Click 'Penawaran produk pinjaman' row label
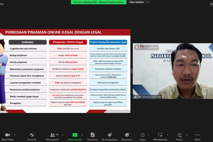 click(x=25, y=90)
